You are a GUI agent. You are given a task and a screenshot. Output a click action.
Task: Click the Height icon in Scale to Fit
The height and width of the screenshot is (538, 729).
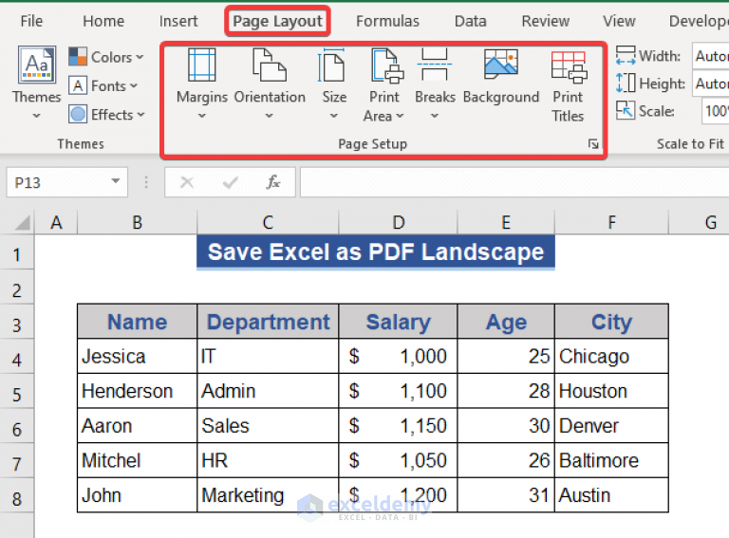coord(626,83)
